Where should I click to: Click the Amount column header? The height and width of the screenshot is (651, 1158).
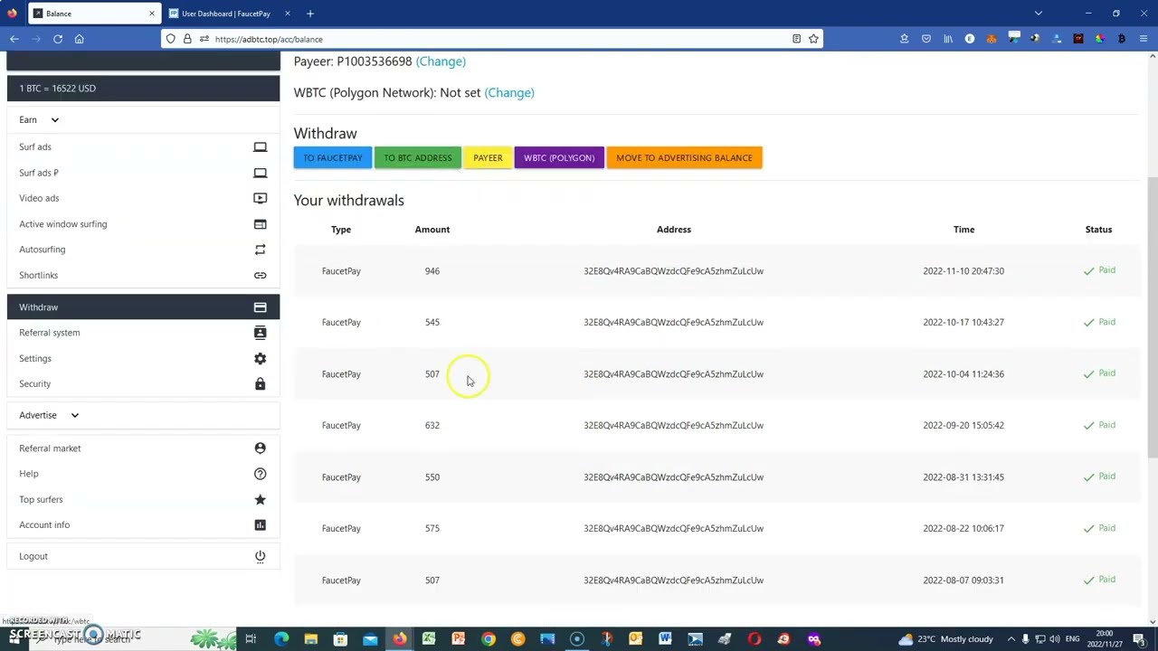(432, 230)
